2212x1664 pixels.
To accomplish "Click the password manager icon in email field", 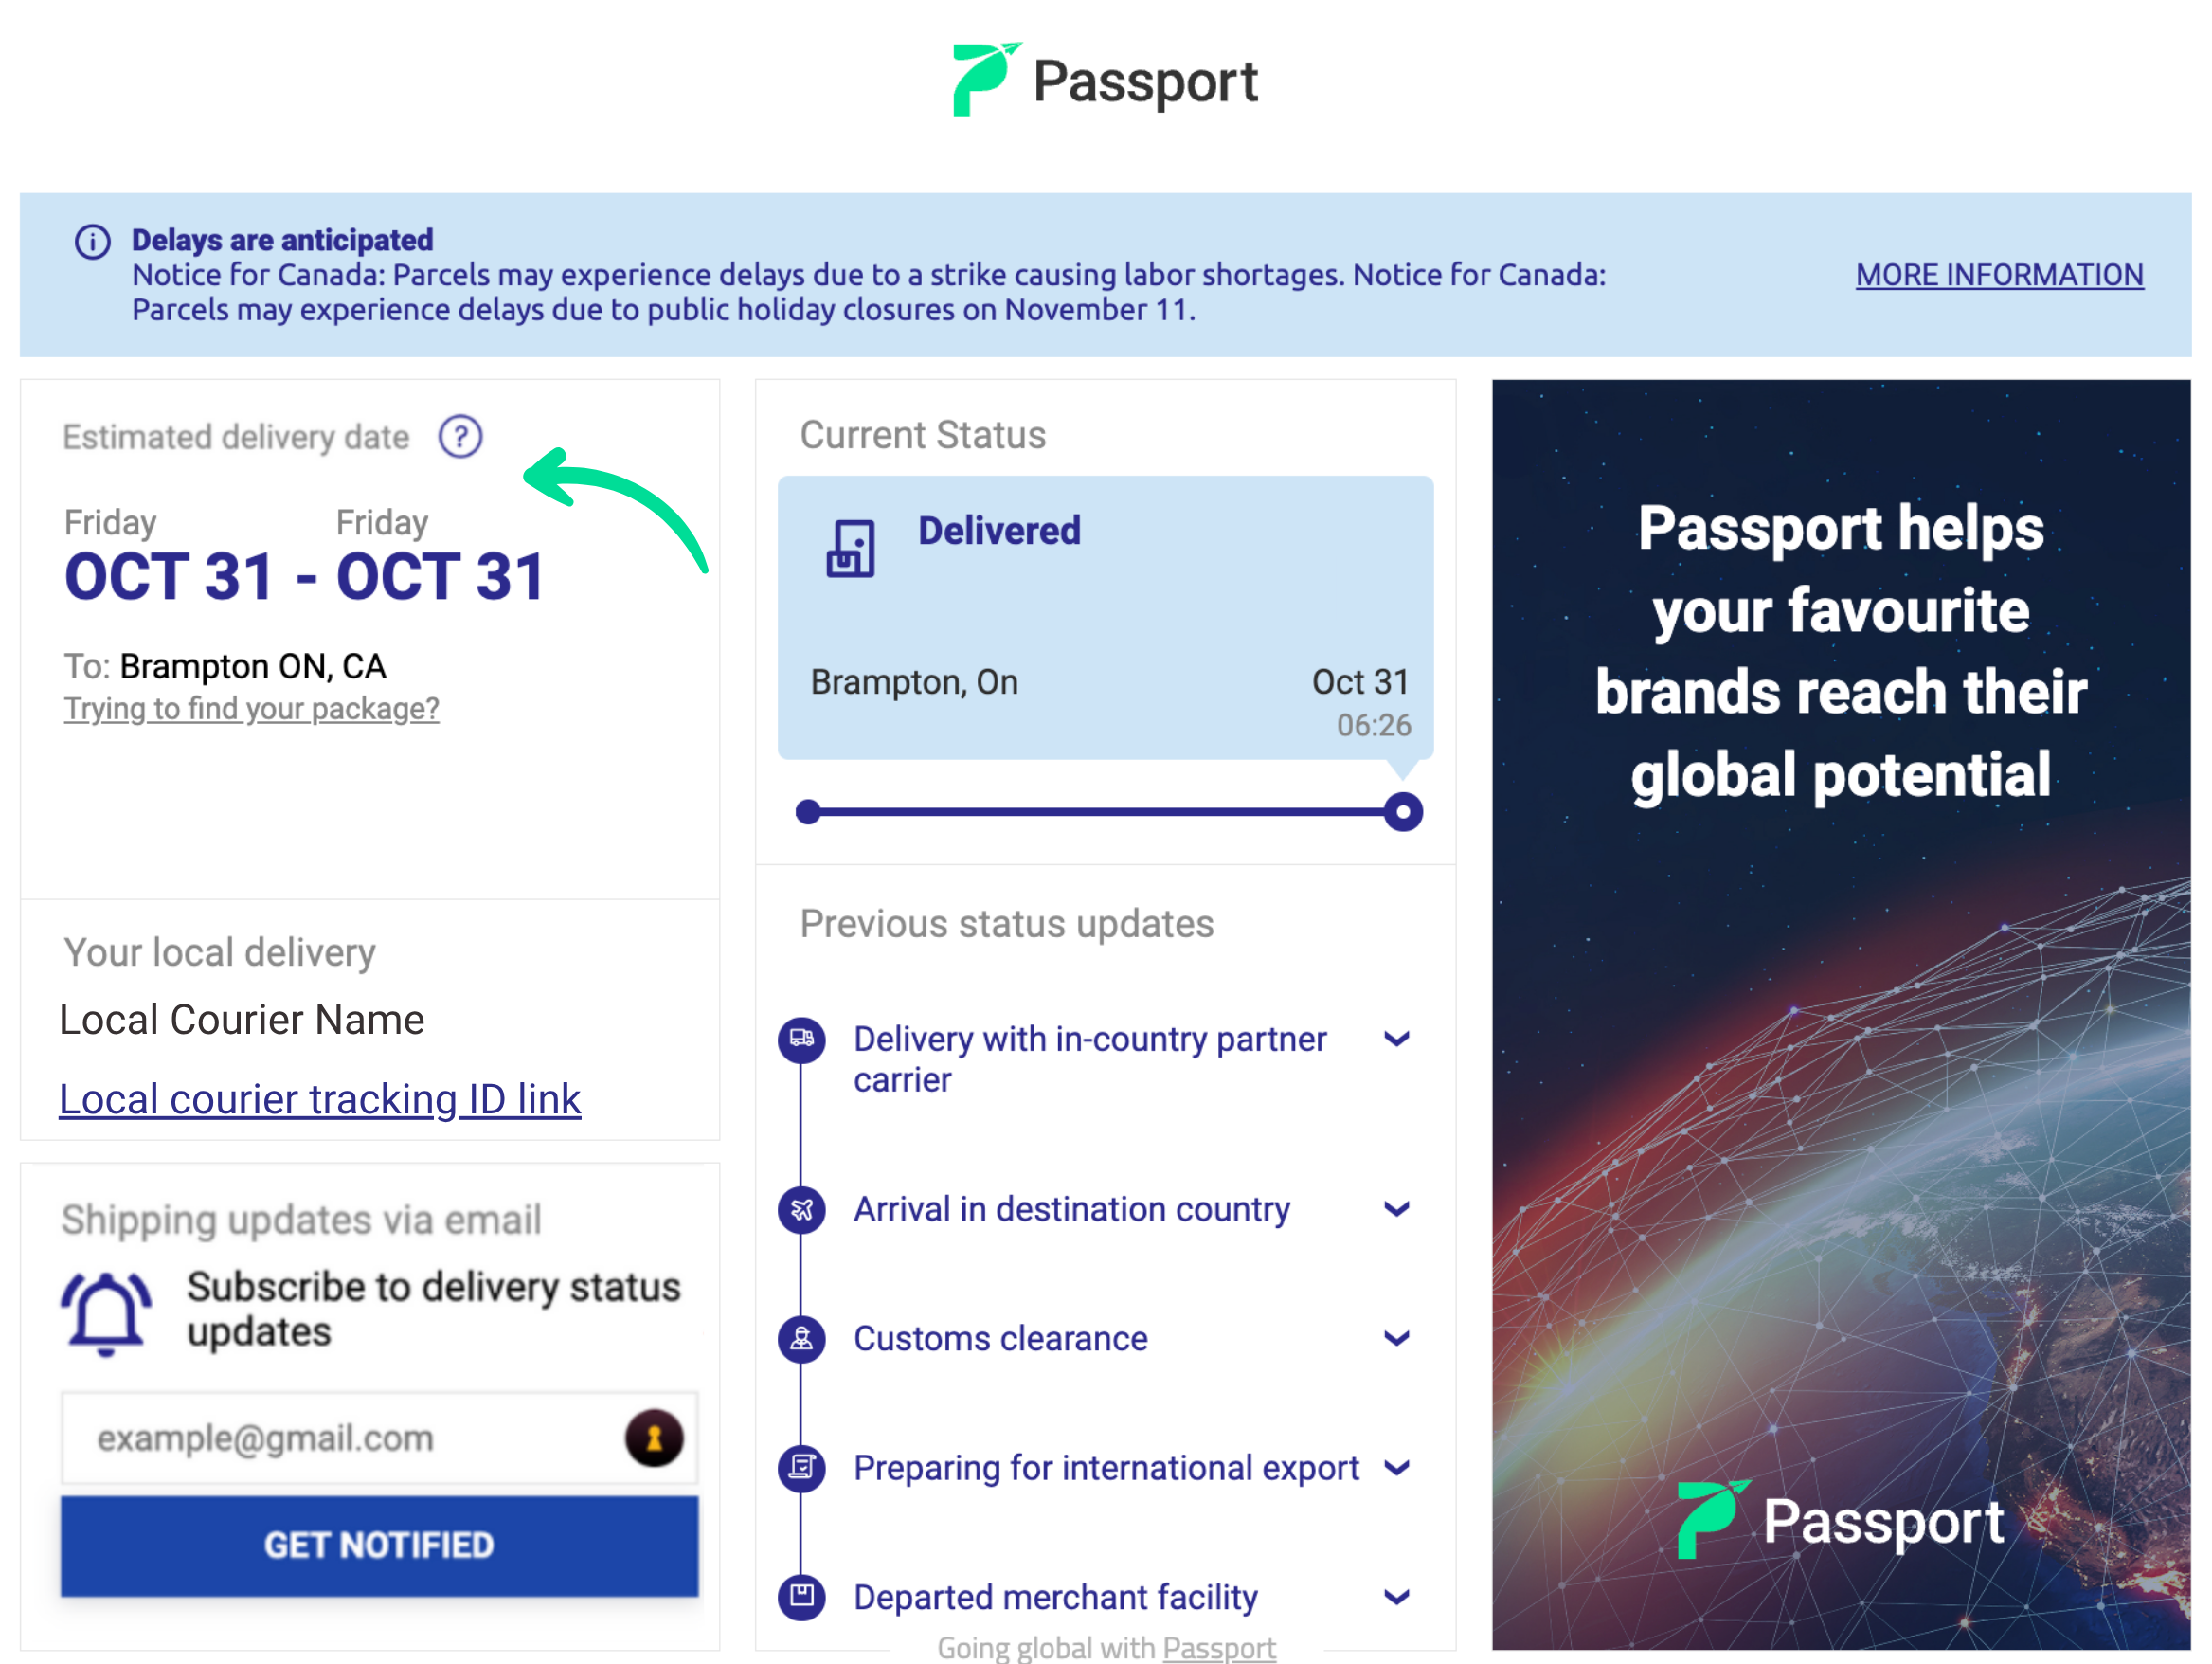I will click(654, 1438).
